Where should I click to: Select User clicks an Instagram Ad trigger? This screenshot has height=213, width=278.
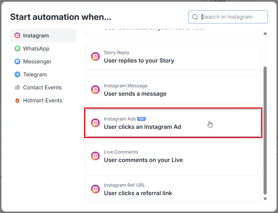click(173, 123)
